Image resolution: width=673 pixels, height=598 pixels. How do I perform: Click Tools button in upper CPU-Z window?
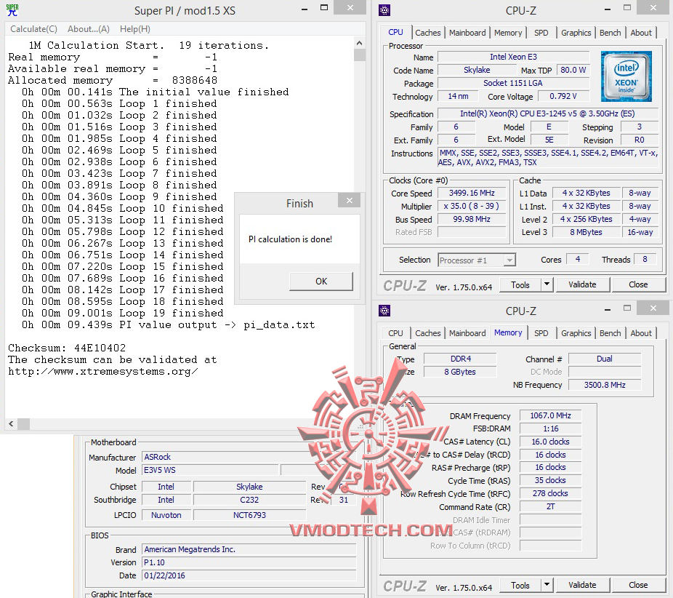click(x=520, y=285)
